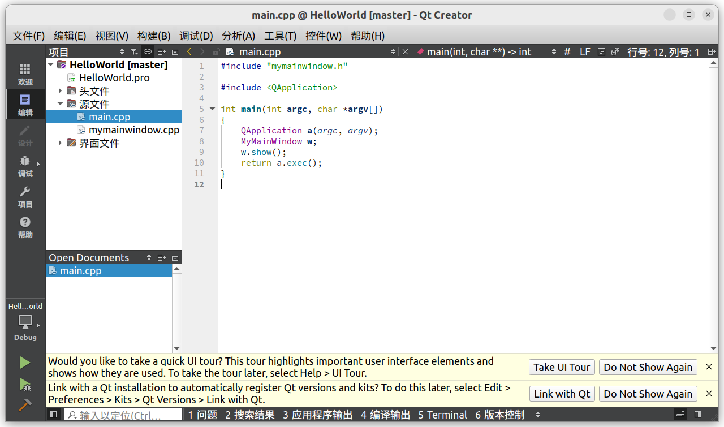Screen dimensions: 724x427
Task: Click Do Not Show Again for UI tour
Action: 648,367
